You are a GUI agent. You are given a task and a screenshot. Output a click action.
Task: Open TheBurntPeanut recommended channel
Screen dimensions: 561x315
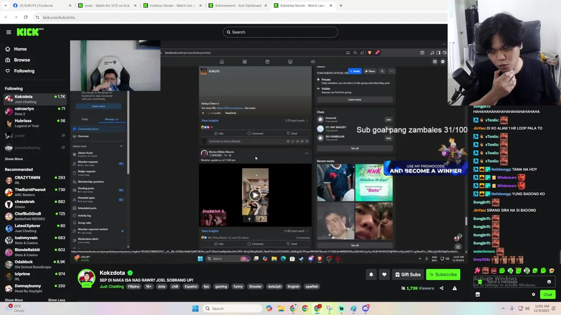click(35, 192)
